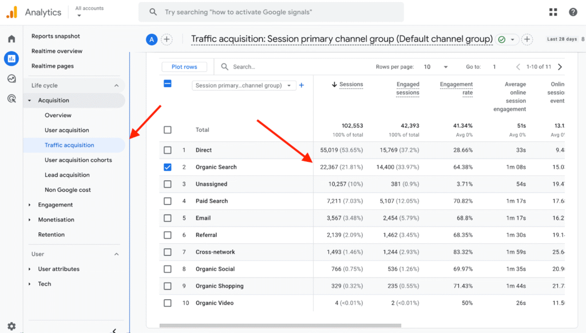Expand the Tech node
This screenshot has height=333, width=586.
click(30, 284)
